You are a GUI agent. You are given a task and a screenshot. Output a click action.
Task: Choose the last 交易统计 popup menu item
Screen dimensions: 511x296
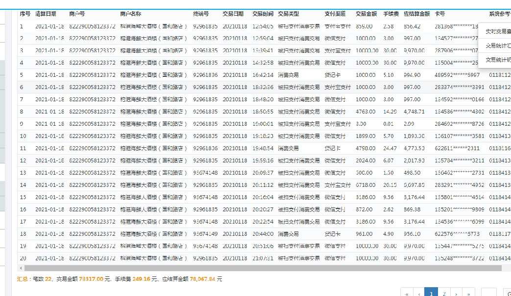tap(497, 60)
